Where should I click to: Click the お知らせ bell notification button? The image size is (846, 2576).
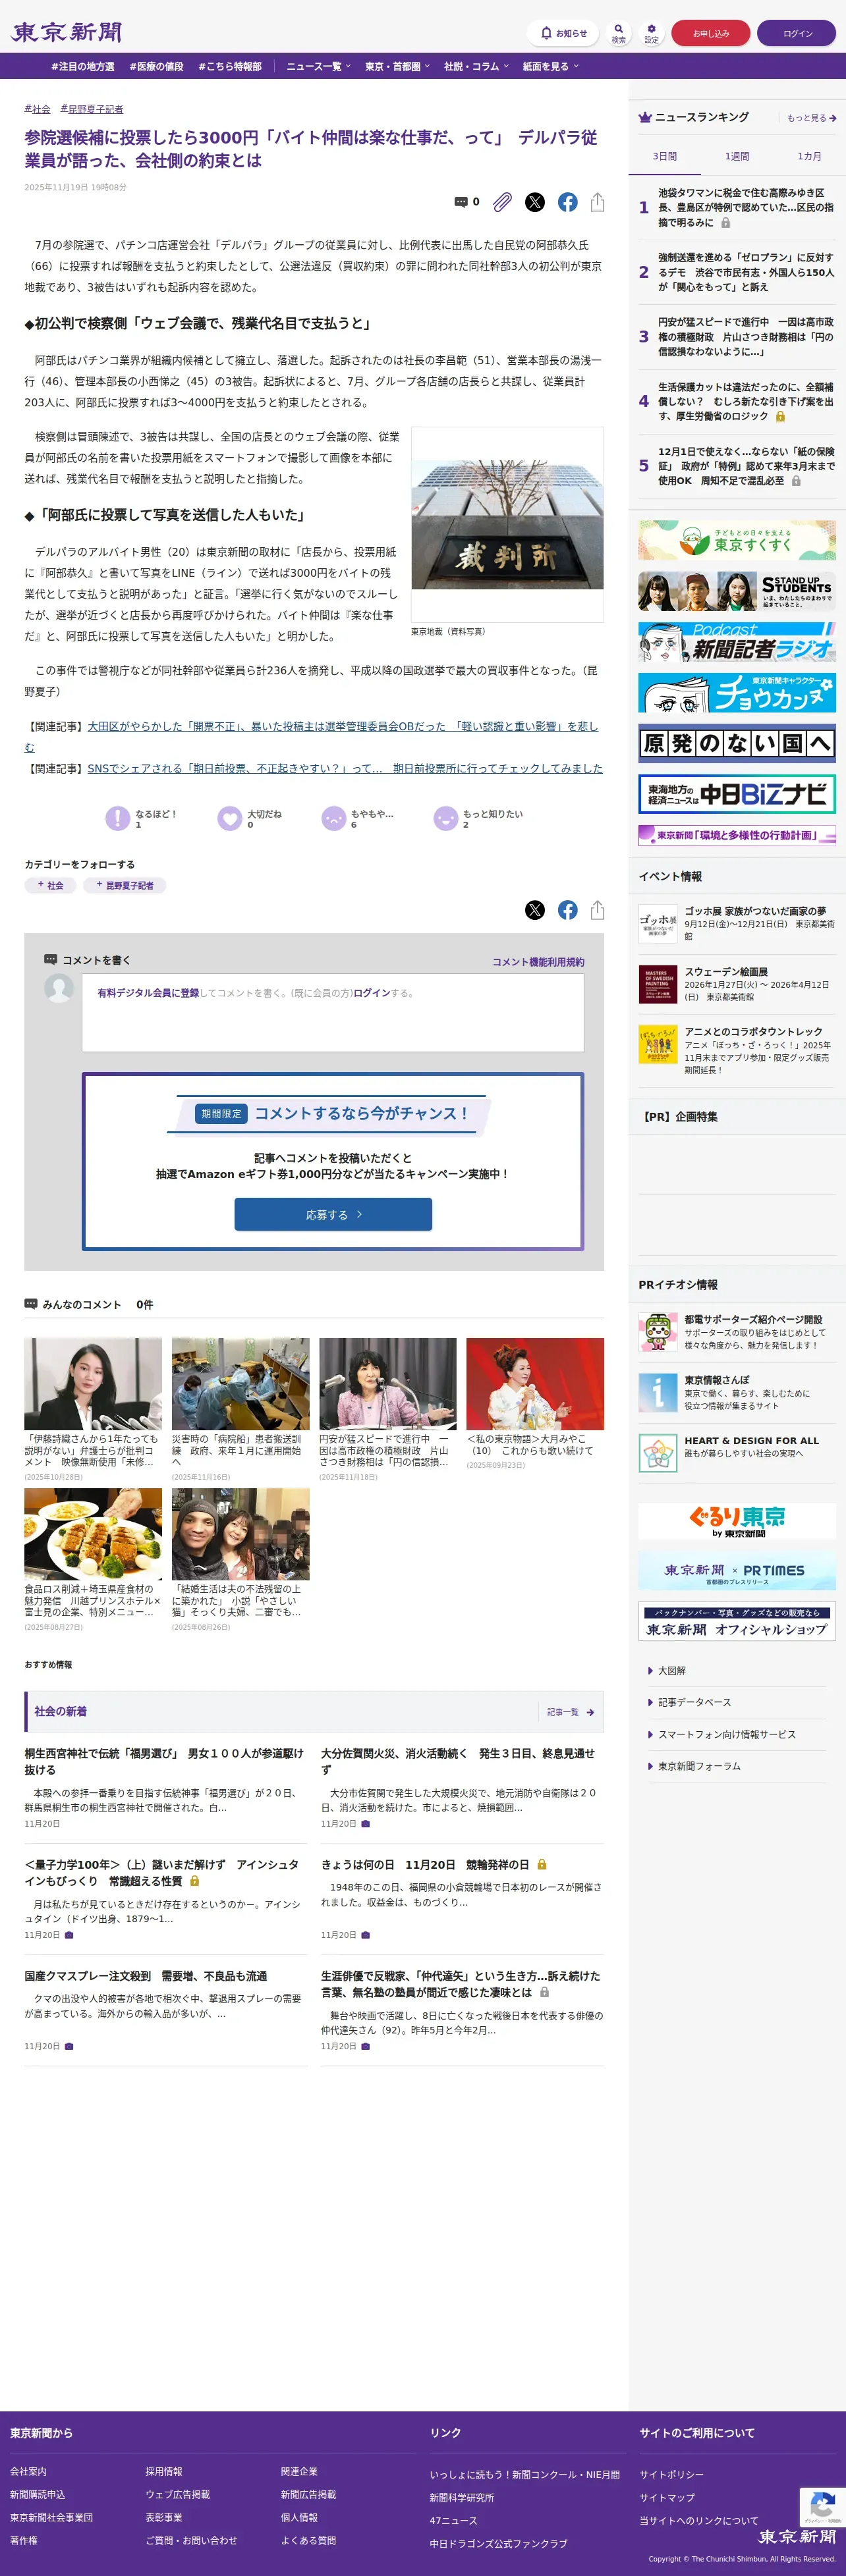(563, 33)
